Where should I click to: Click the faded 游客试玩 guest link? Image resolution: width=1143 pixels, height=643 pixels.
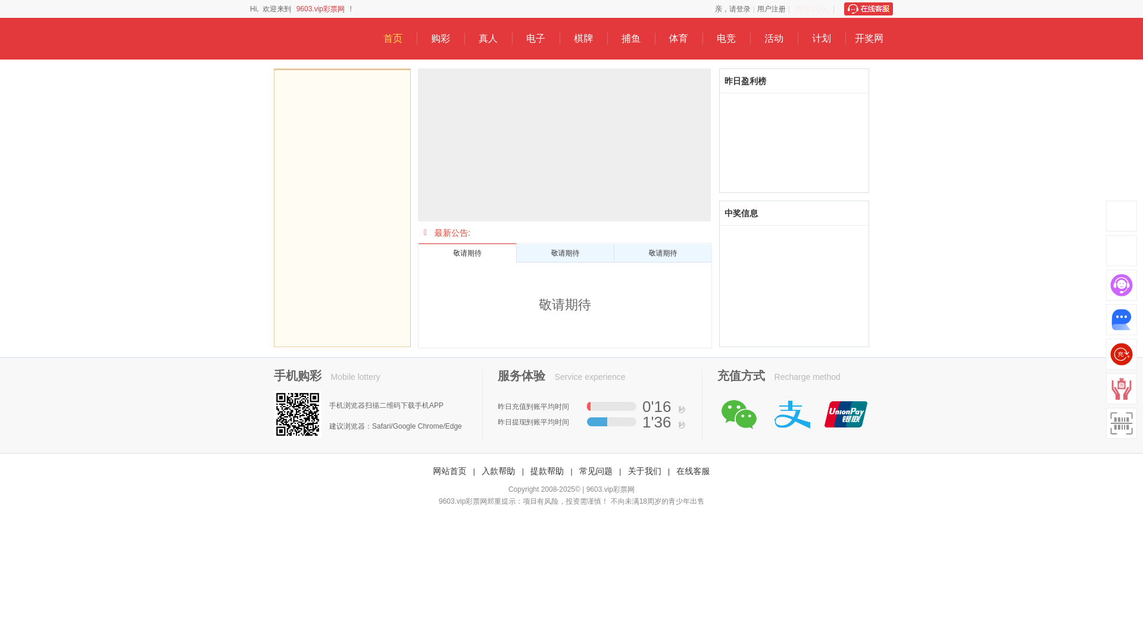(811, 9)
